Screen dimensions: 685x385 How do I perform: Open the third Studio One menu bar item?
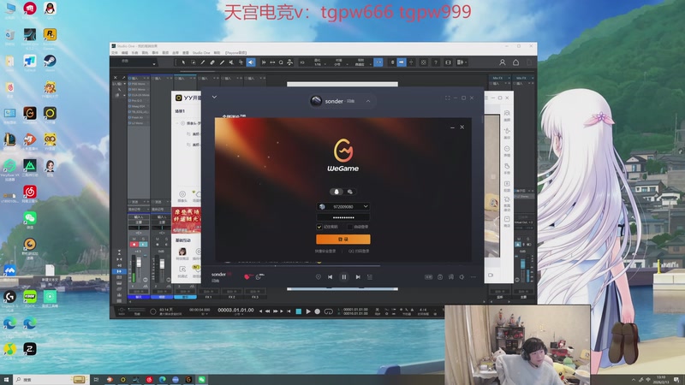click(x=134, y=53)
